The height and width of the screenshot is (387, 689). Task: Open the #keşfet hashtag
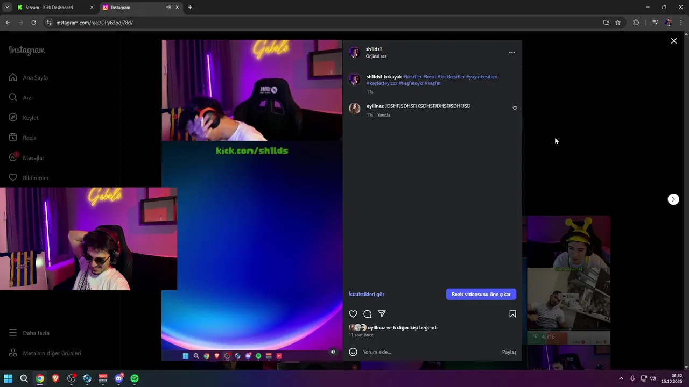click(433, 83)
